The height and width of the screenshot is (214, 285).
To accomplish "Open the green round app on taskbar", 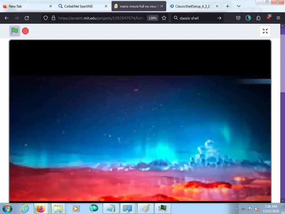I will click(x=94, y=208).
